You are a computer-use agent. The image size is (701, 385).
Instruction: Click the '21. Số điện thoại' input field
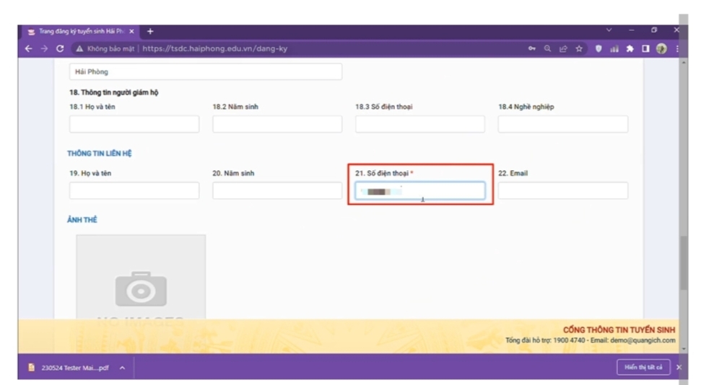(420, 191)
